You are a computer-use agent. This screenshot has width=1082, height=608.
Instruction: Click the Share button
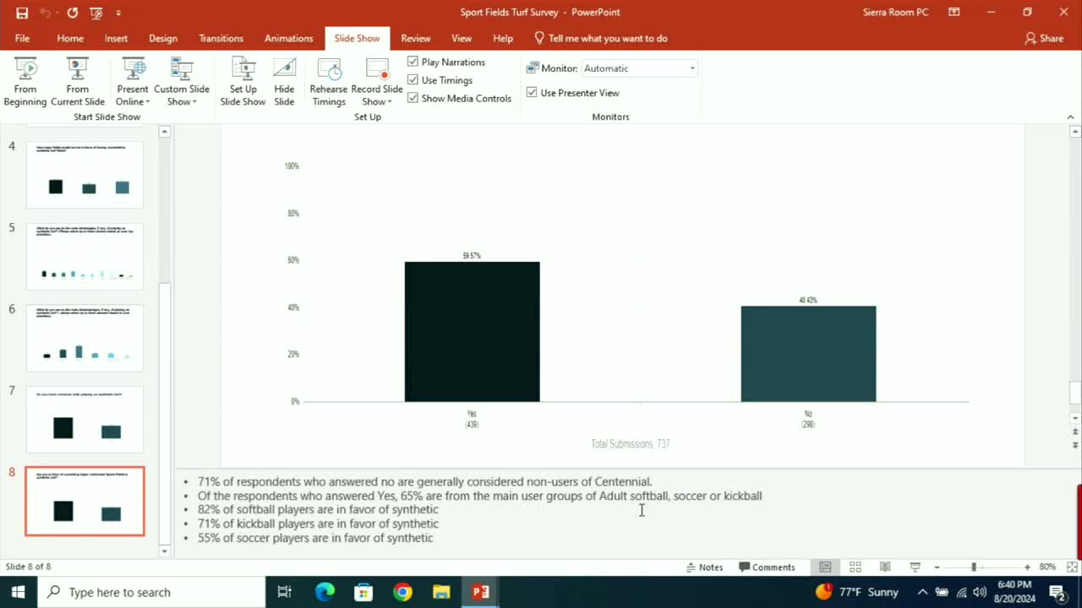[x=1044, y=38]
